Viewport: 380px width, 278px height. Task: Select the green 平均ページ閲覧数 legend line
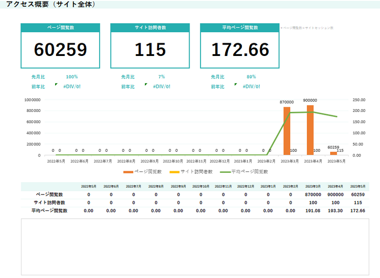(224, 172)
